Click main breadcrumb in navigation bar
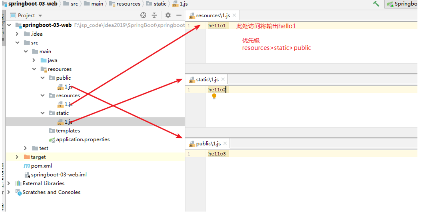This screenshot has width=432, height=215. [x=93, y=4]
